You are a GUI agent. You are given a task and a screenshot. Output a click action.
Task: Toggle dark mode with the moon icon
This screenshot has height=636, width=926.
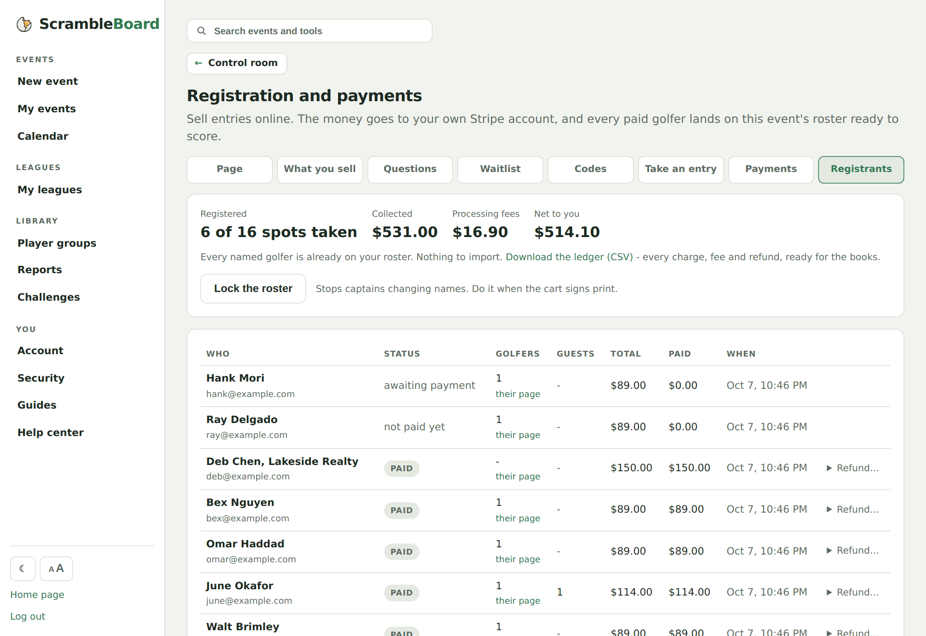(x=23, y=569)
